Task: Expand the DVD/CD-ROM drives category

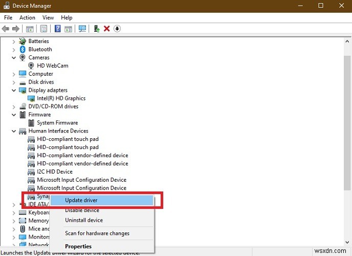Action: click(14, 107)
